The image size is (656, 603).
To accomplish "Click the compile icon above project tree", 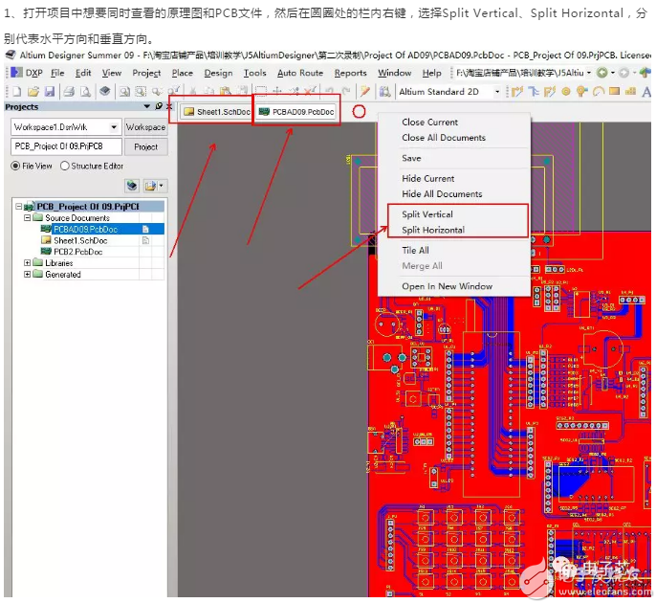I will pos(132,186).
